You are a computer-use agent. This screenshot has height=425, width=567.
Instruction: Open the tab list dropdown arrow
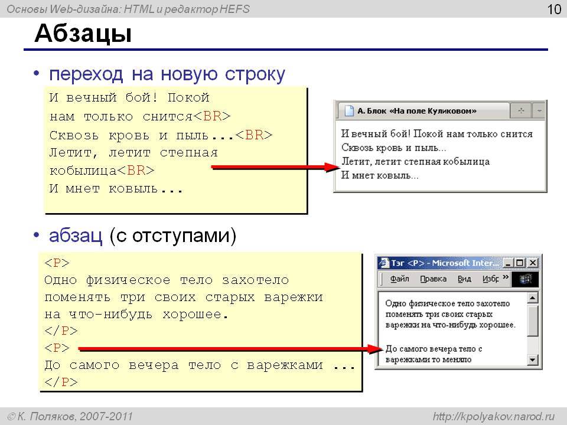(539, 110)
